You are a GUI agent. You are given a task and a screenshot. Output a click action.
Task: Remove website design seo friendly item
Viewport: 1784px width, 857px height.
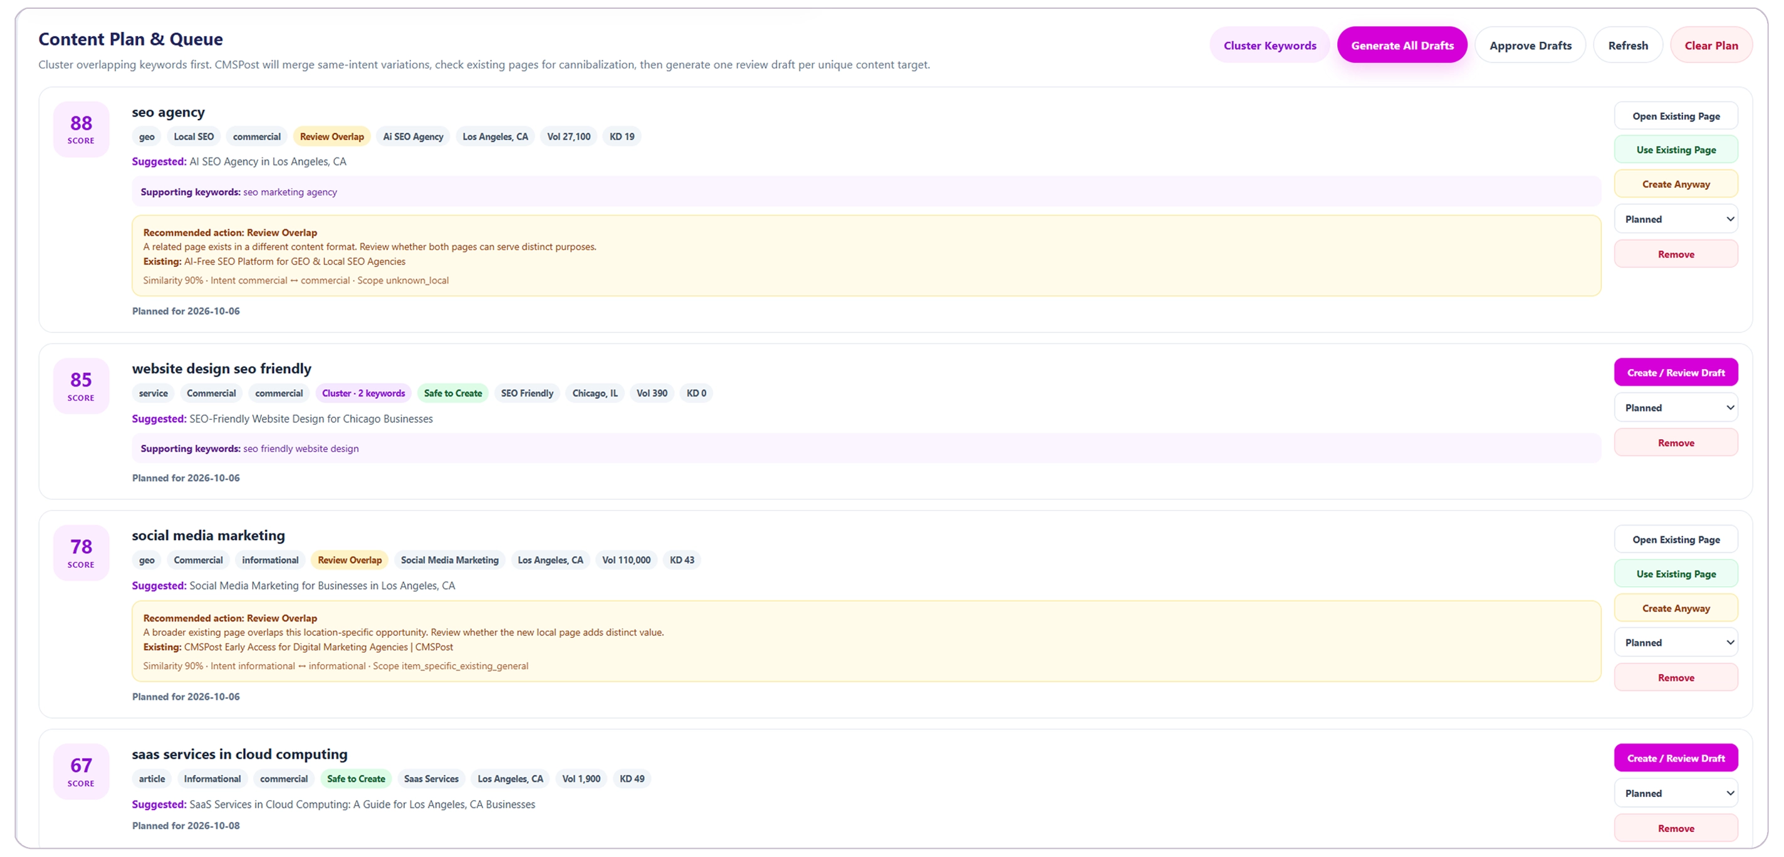coord(1676,442)
